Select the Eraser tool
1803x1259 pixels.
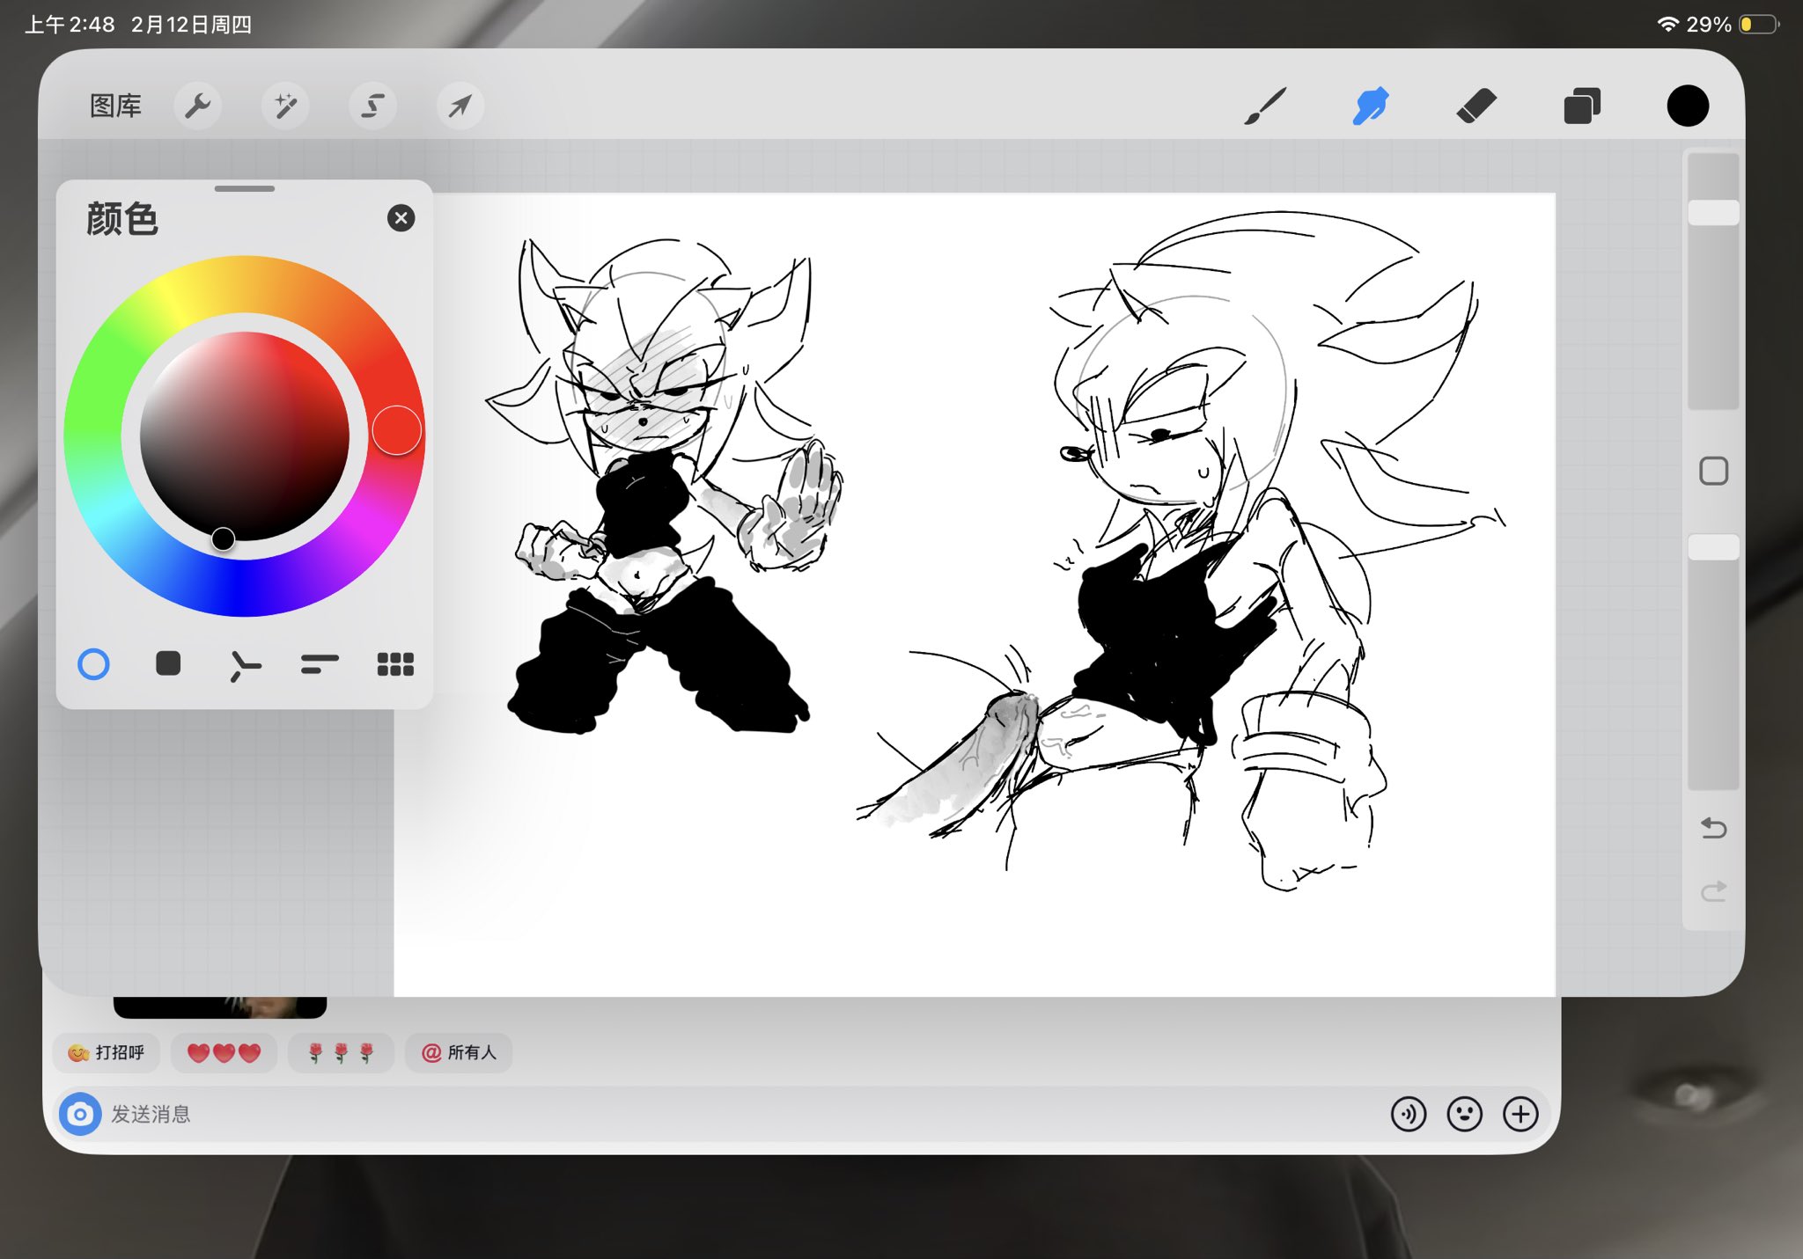(1476, 106)
